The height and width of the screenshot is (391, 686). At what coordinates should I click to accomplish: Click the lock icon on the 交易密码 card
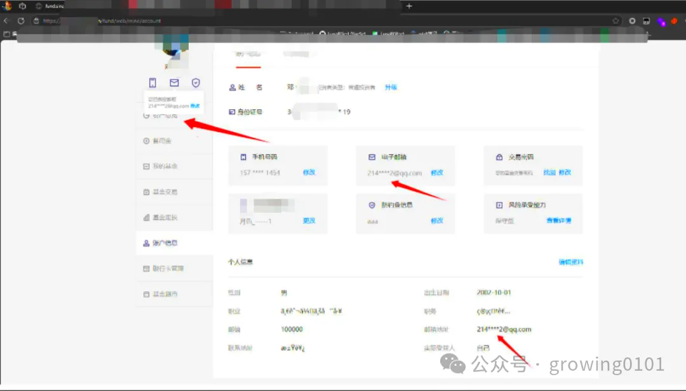pos(498,156)
